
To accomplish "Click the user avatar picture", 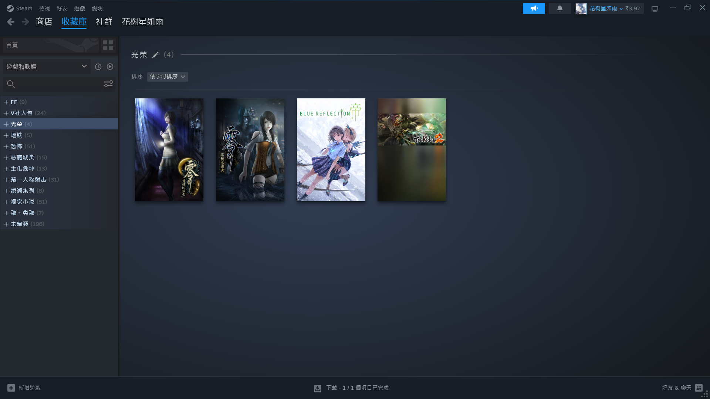I will tap(581, 8).
